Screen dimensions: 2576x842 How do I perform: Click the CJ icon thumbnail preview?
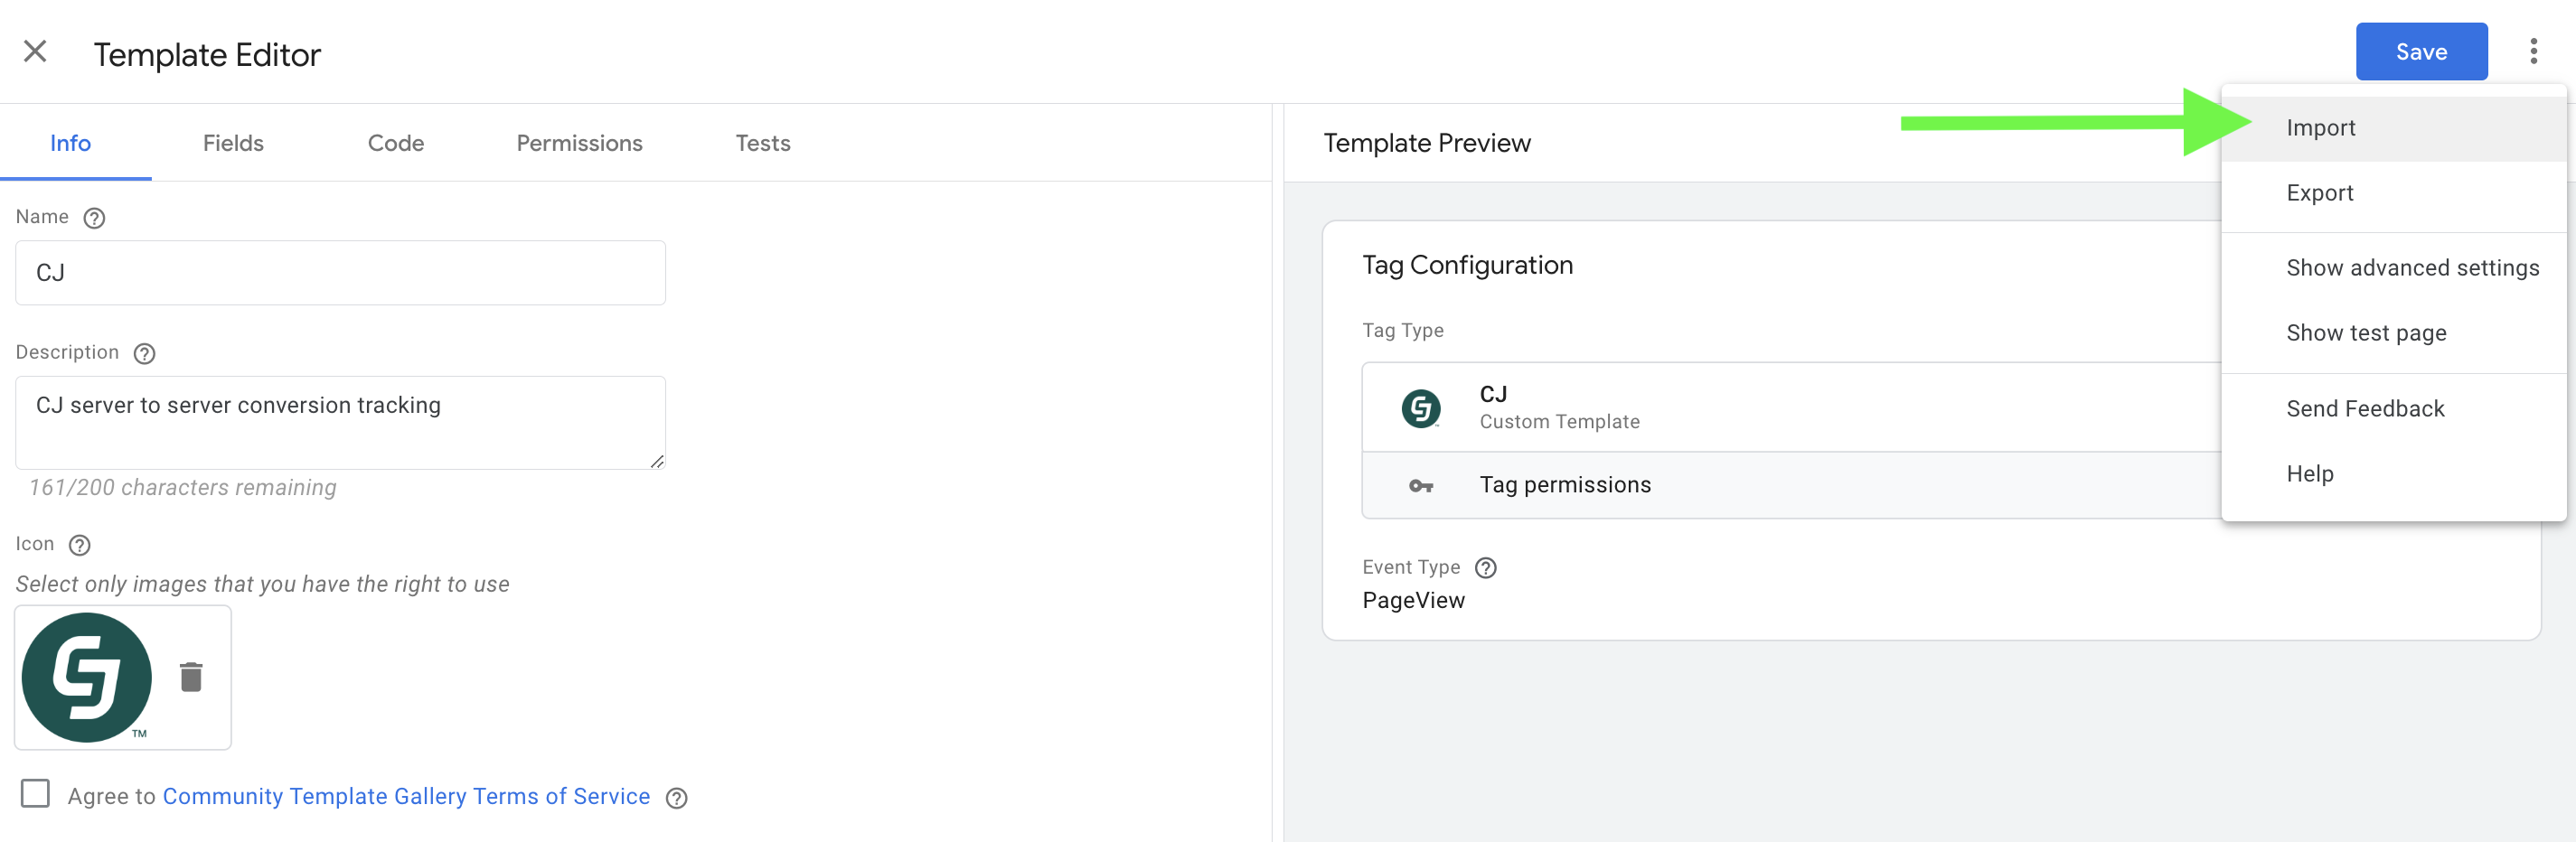pos(86,677)
